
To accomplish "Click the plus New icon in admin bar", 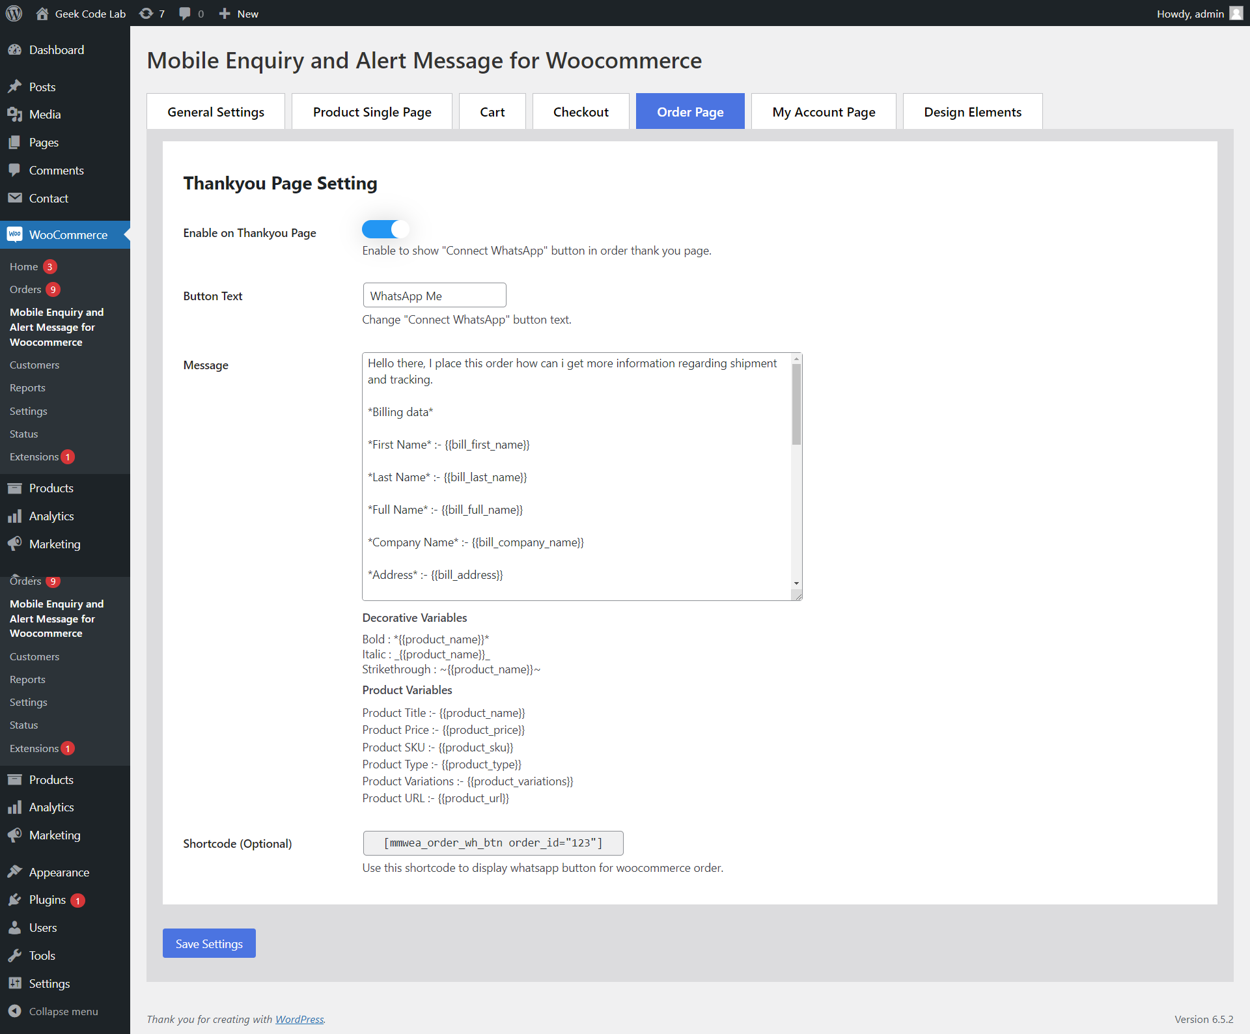I will (x=225, y=14).
